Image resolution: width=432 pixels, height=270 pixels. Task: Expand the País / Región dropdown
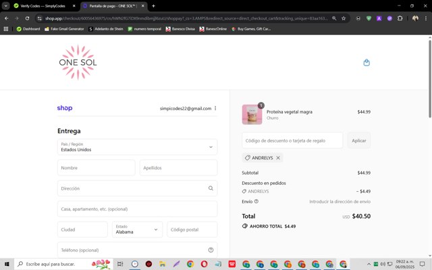pyautogui.click(x=137, y=147)
